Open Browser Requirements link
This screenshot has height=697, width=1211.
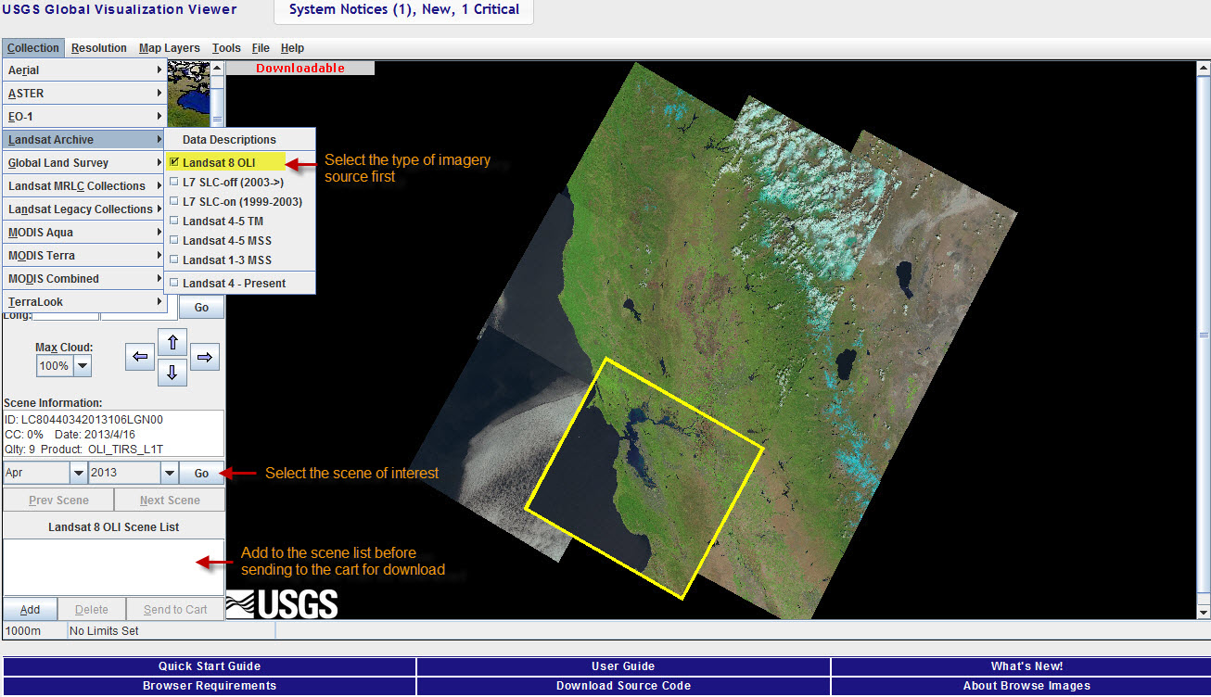click(x=210, y=686)
